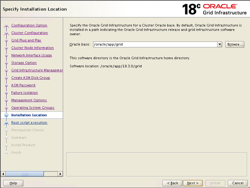This screenshot has width=250, height=188.
Task: Select the Failure Isolation step
Action: pyautogui.click(x=24, y=93)
